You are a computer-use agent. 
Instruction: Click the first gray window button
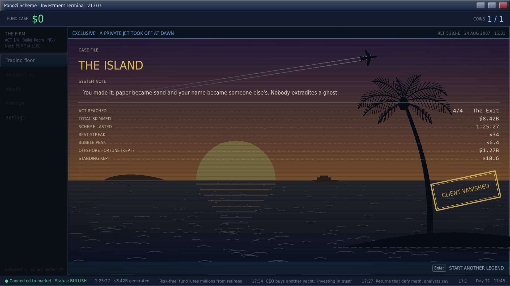[x=481, y=5]
